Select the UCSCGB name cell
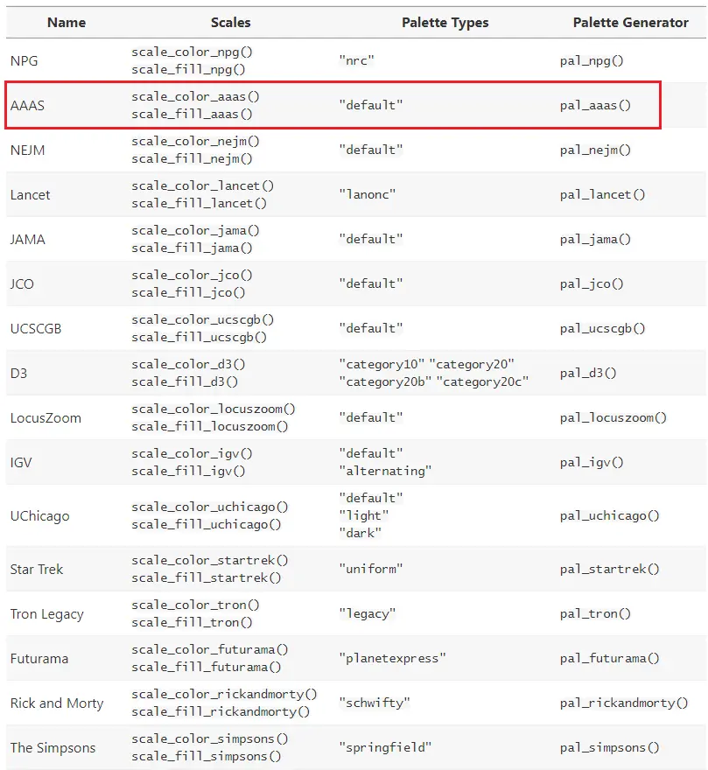 36,329
